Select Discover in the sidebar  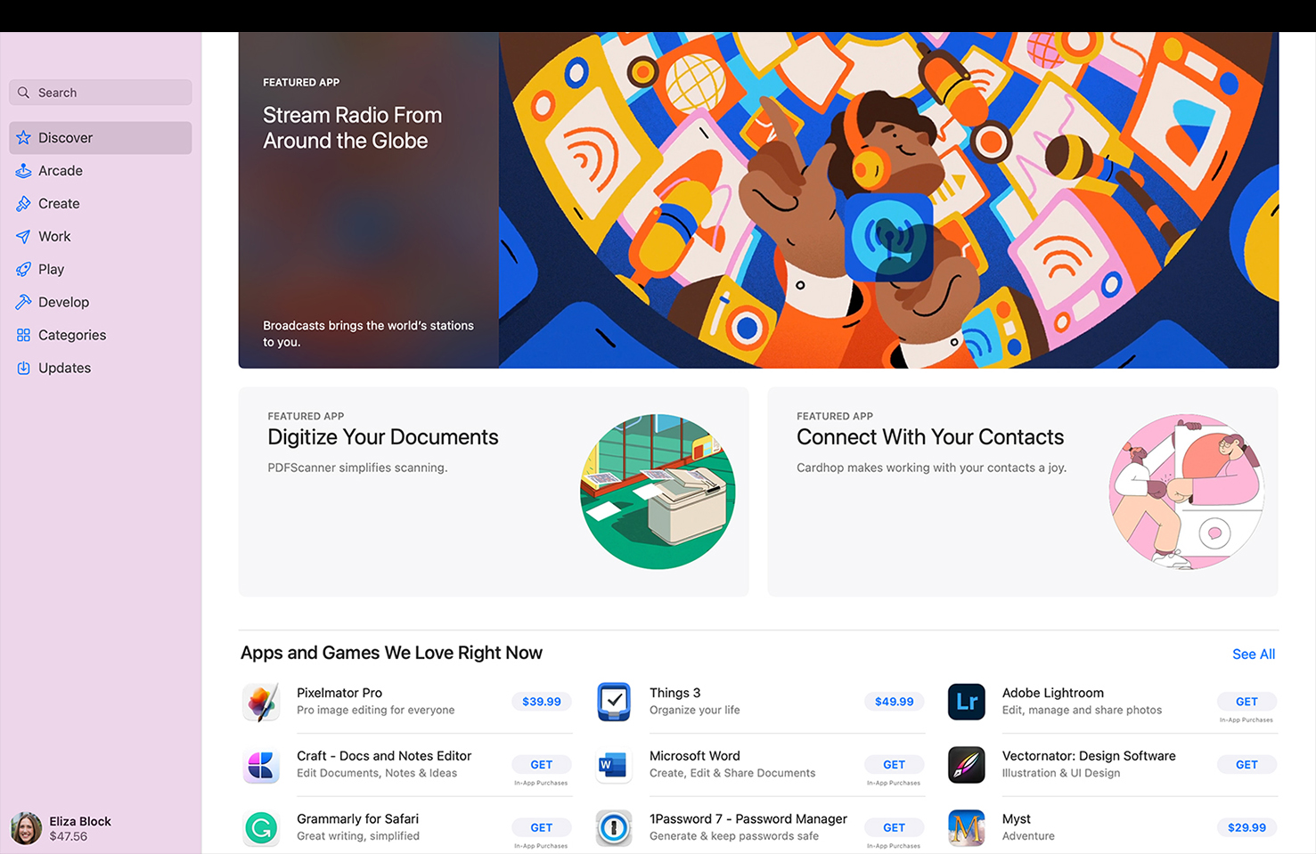(101, 138)
